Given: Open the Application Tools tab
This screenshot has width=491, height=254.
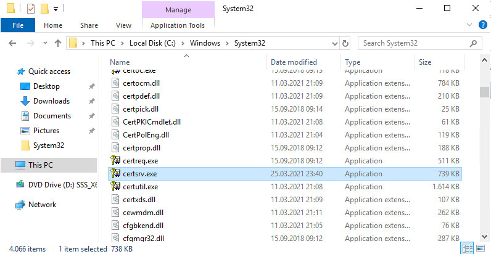Looking at the screenshot, I should pyautogui.click(x=178, y=25).
